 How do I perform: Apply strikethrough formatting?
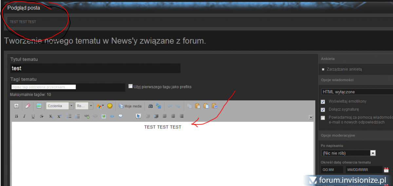point(42,116)
